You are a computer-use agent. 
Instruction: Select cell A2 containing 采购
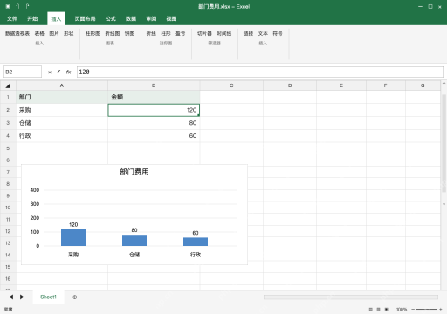click(62, 110)
